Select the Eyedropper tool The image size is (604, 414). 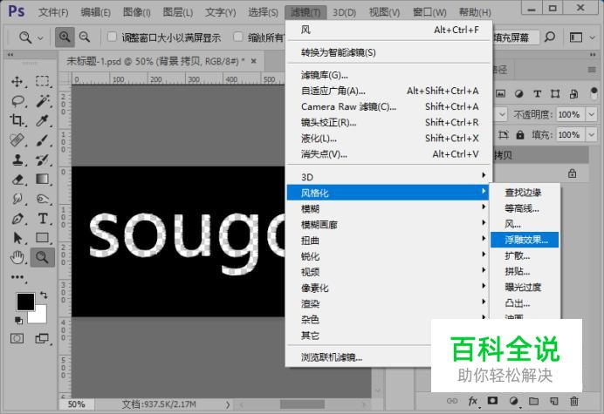pos(43,120)
